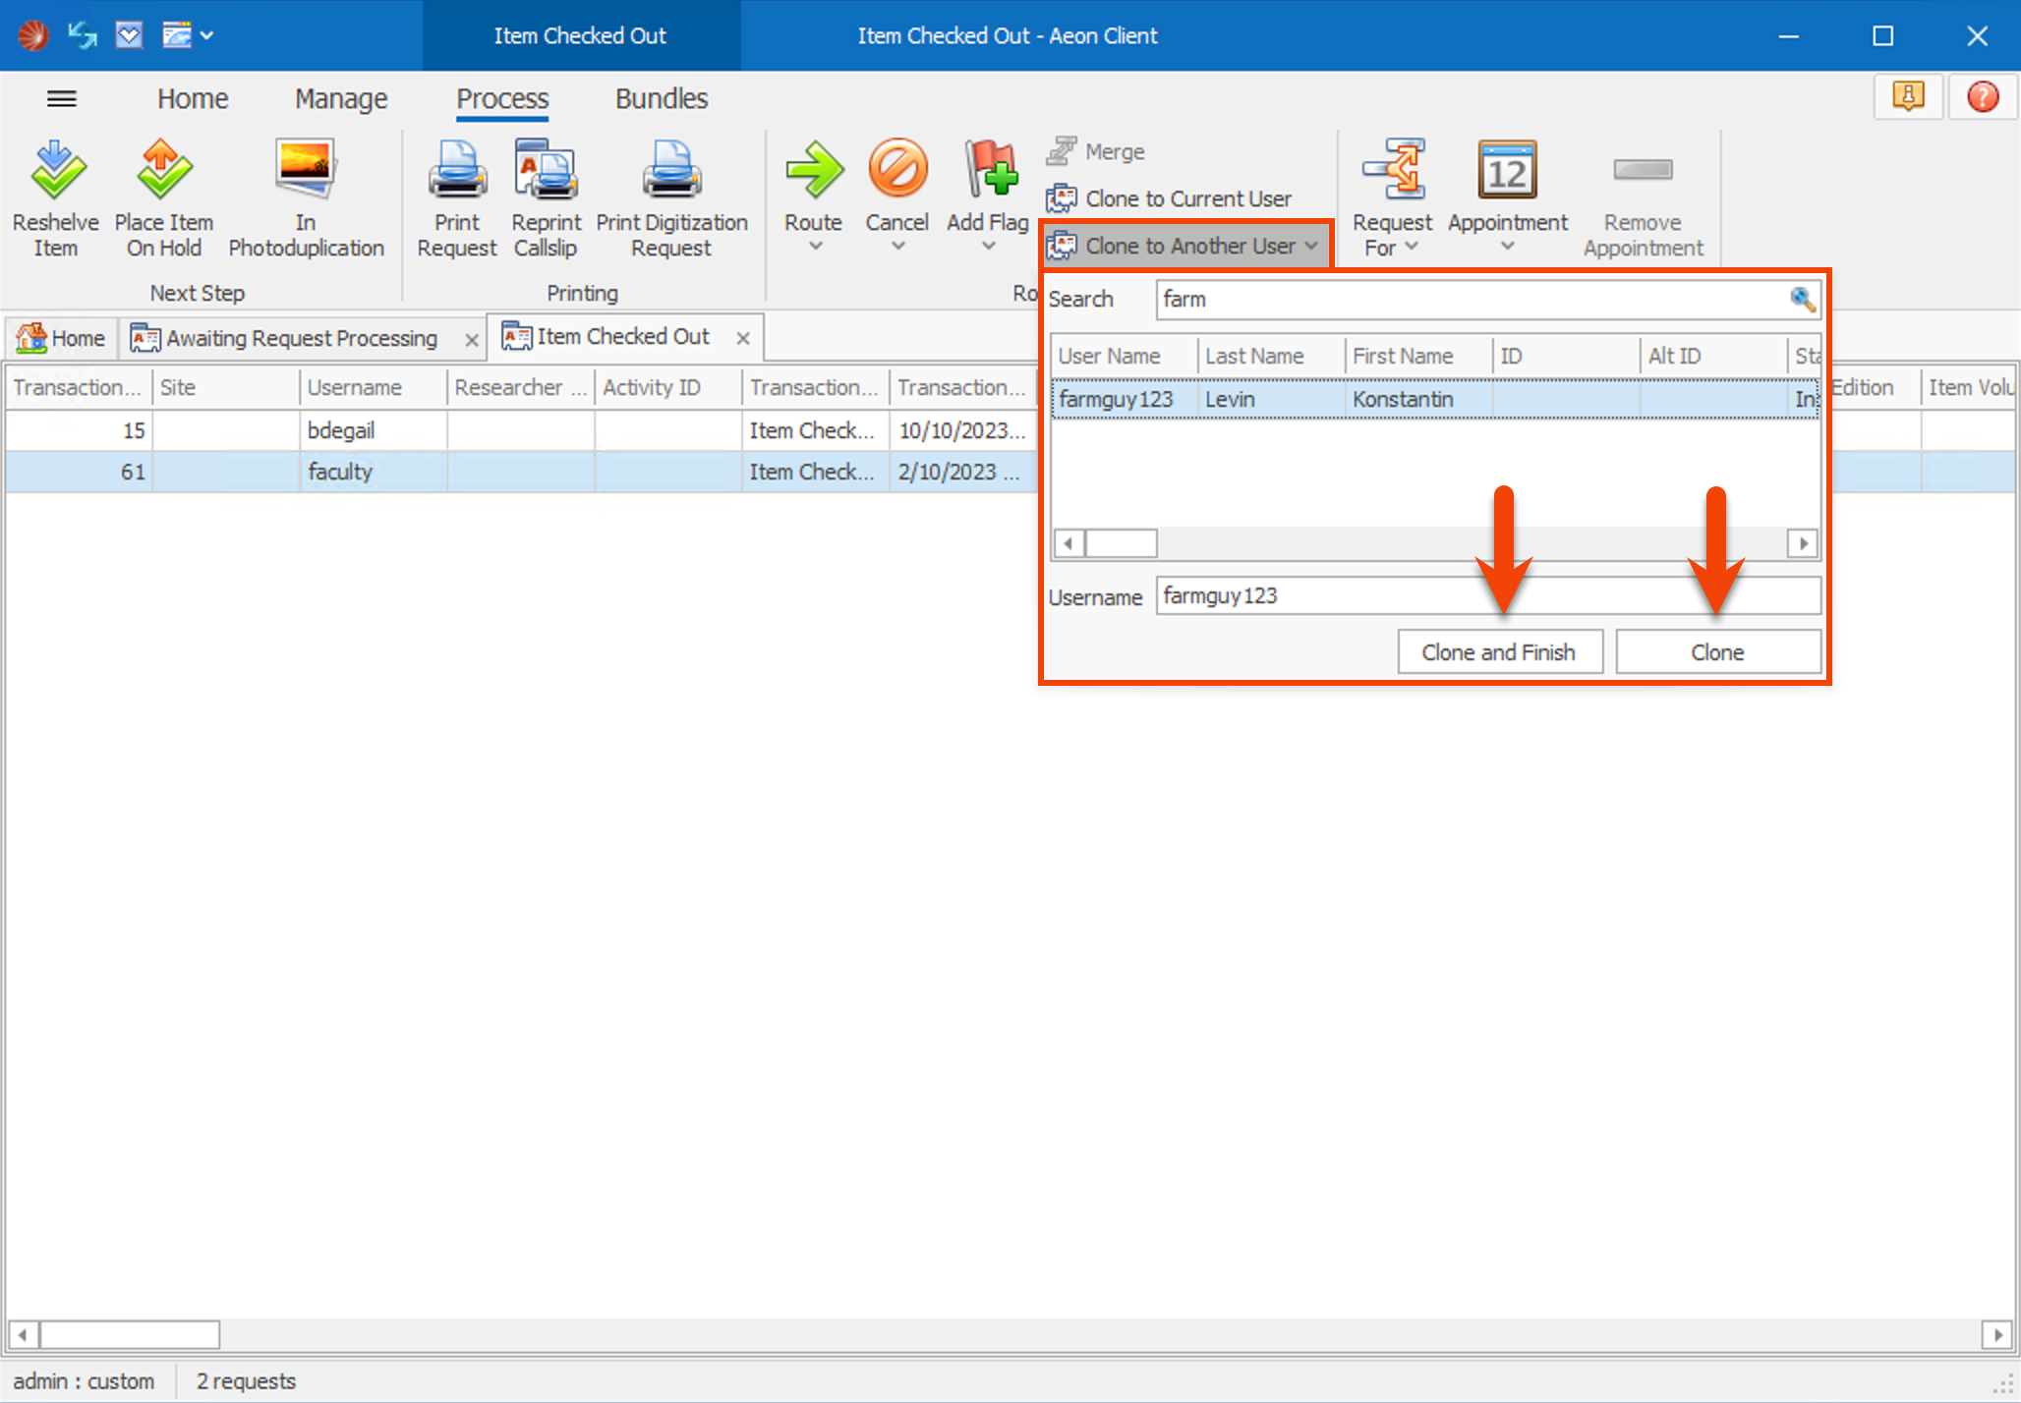Click Clone to Current User
This screenshot has width=2021, height=1403.
tap(1187, 198)
